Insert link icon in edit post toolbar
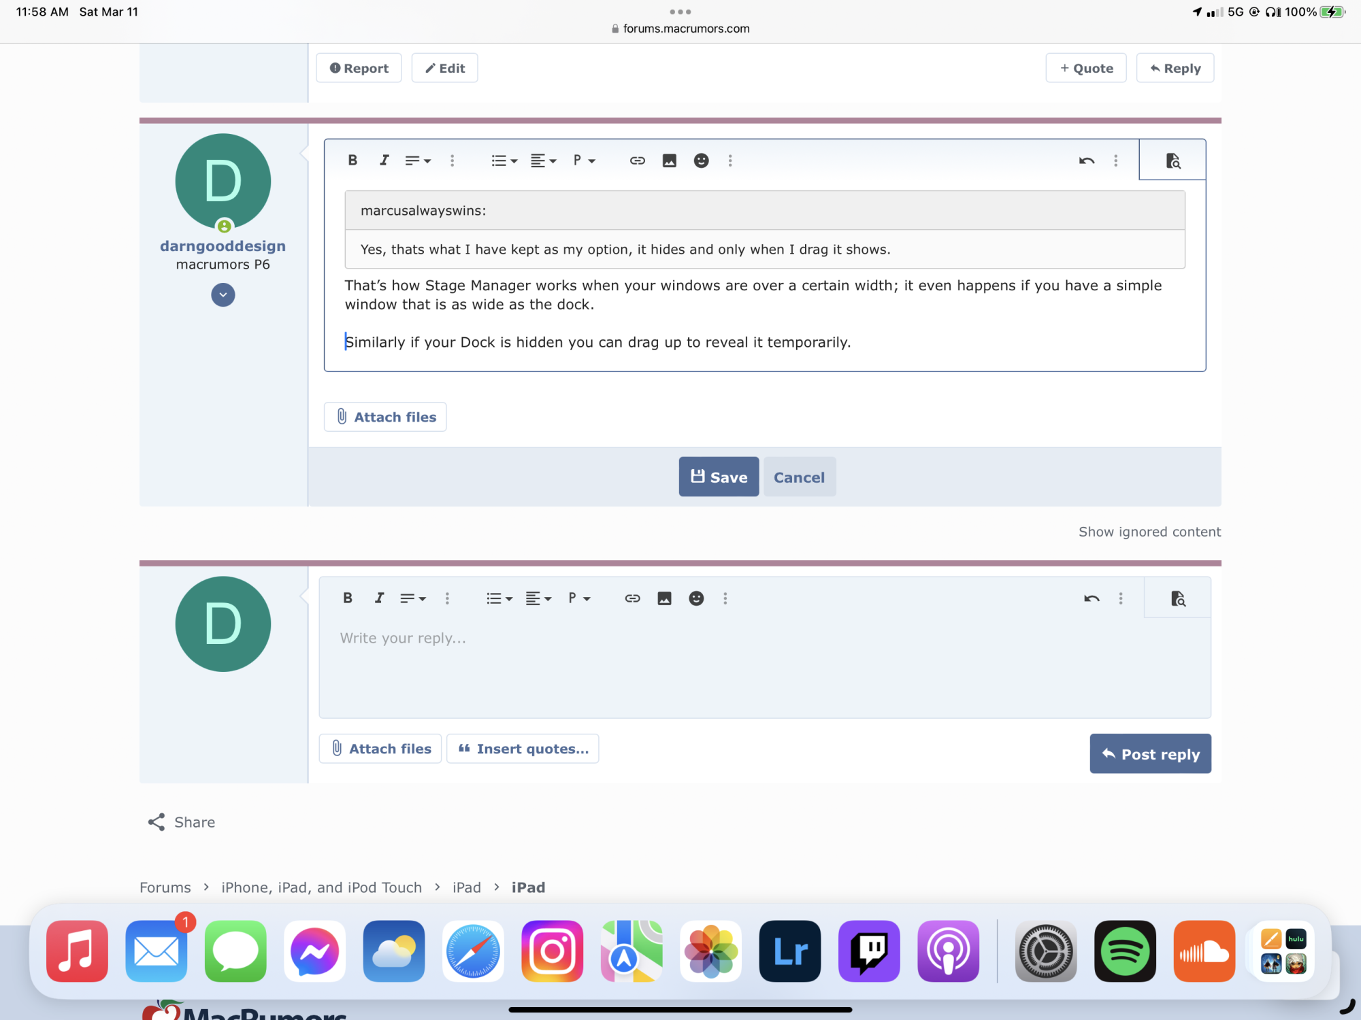 coord(637,160)
